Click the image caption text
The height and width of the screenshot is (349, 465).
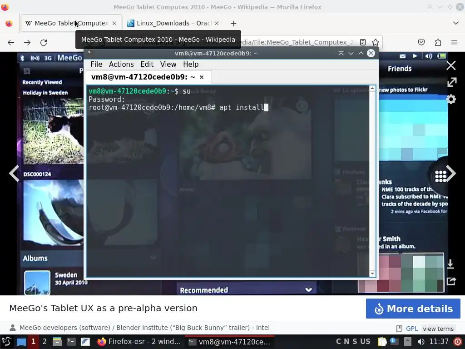point(103,308)
